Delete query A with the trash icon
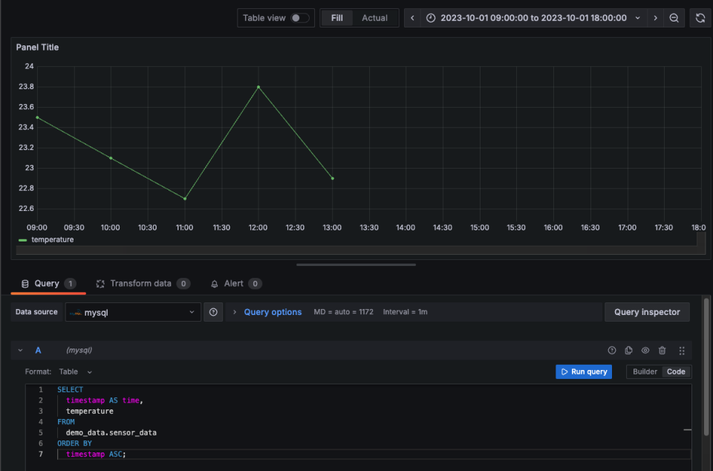This screenshot has width=713, height=471. pyautogui.click(x=662, y=350)
